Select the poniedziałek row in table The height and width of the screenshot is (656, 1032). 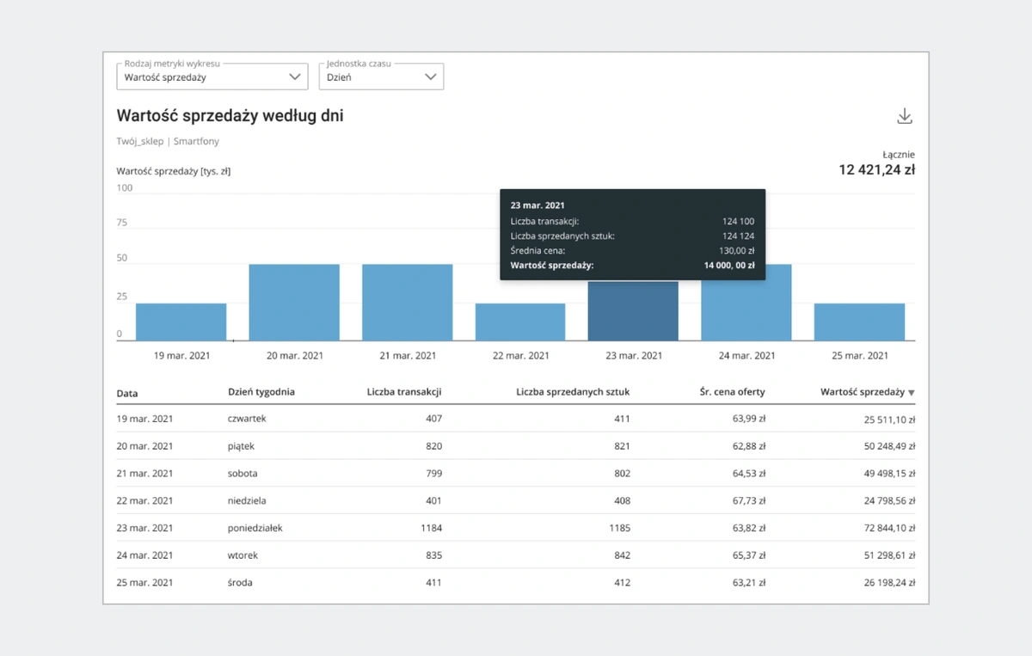point(515,528)
